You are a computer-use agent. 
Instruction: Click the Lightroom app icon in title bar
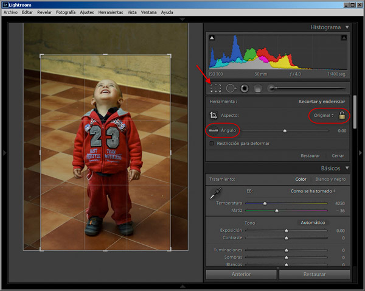(5, 5)
